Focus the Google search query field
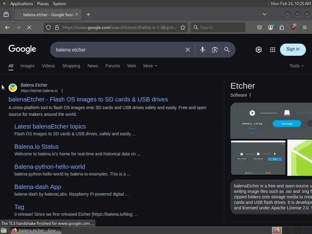This screenshot has width=312, height=234. click(119, 50)
